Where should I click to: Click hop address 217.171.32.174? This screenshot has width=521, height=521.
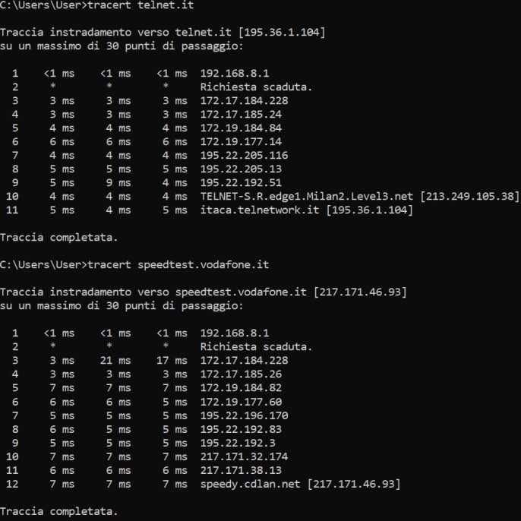coord(245,456)
